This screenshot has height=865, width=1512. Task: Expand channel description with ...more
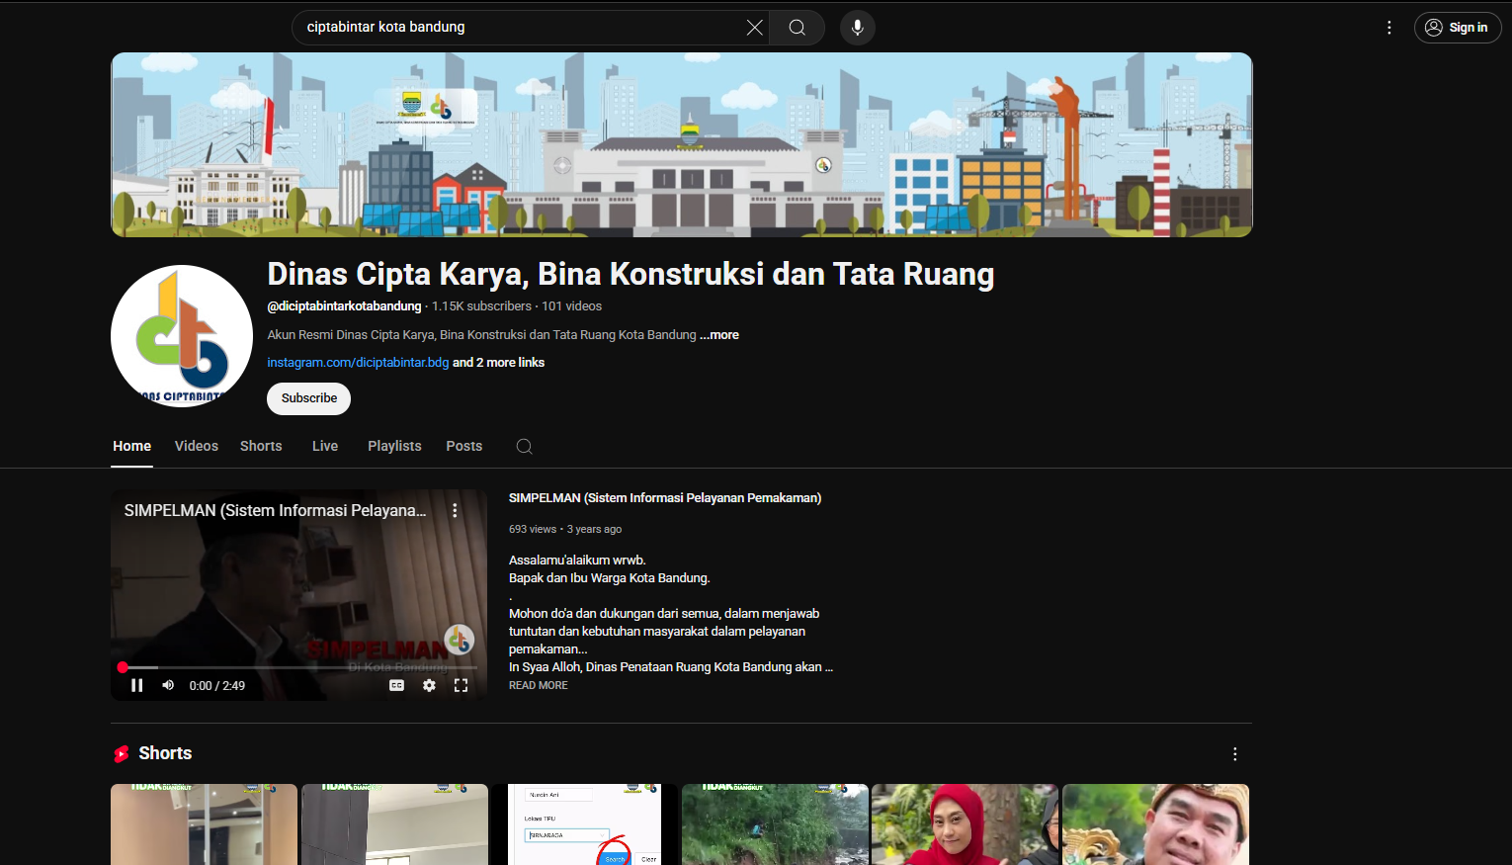pos(719,335)
